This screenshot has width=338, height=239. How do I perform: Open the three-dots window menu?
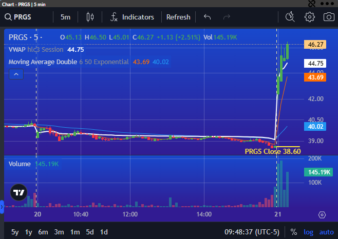pos(327,4)
